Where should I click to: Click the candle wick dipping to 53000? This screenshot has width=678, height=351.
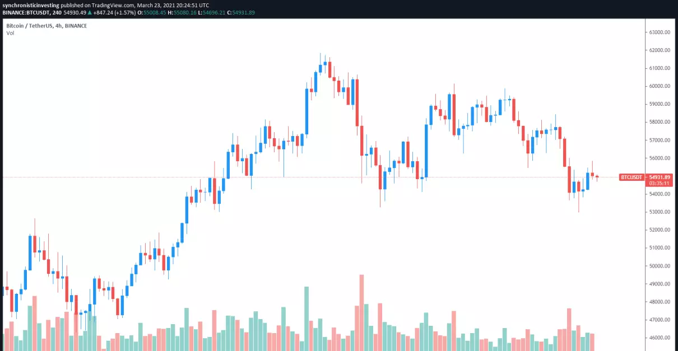click(x=579, y=196)
